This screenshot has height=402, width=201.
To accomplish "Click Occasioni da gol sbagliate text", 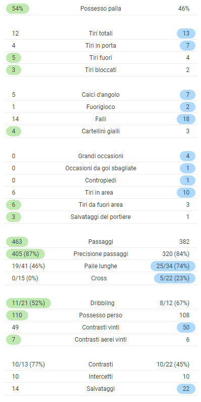I will [x=100, y=168].
